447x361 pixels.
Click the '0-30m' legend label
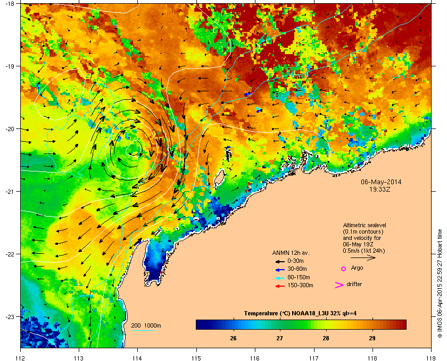point(295,261)
